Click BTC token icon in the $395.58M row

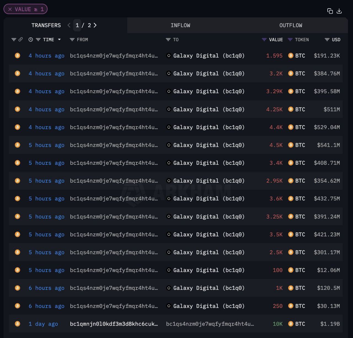pyautogui.click(x=291, y=91)
